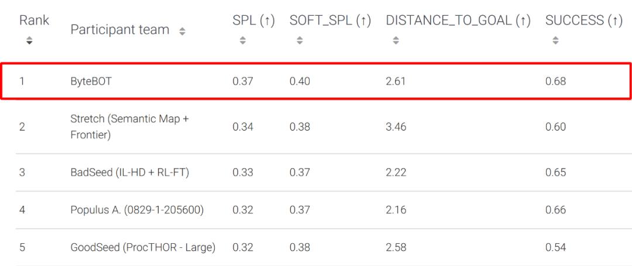Toggle SOFT_SPL column sort arrows
Screen dimensions: 632x266
[x=299, y=41]
